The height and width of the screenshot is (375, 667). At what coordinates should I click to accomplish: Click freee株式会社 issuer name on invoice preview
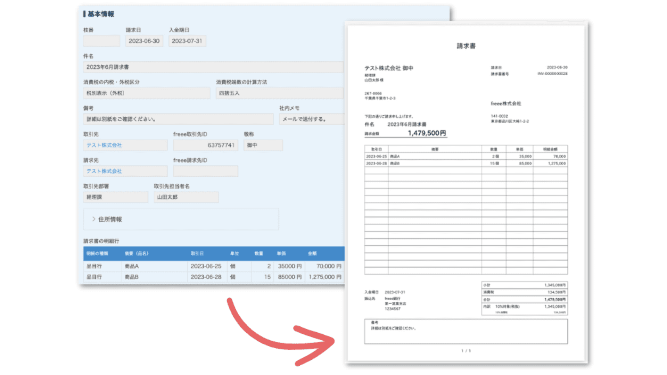click(506, 103)
